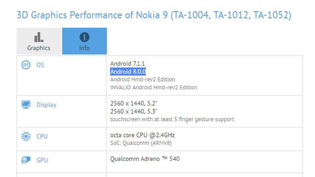Image resolution: width=315 pixels, height=177 pixels.
Task: Click the circled info icon
Action: [85, 37]
